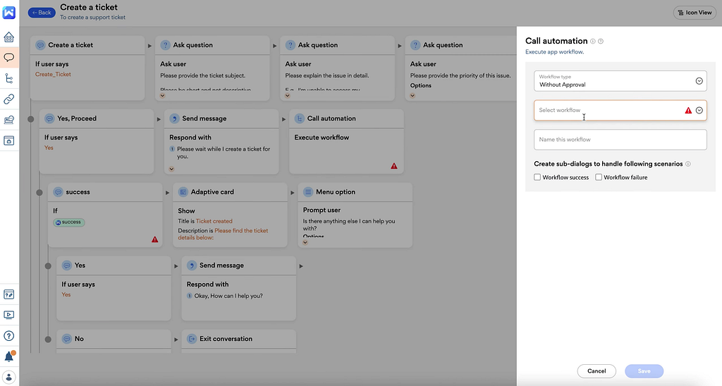
Task: Click info icon beside Call automation title
Action: [592, 42]
